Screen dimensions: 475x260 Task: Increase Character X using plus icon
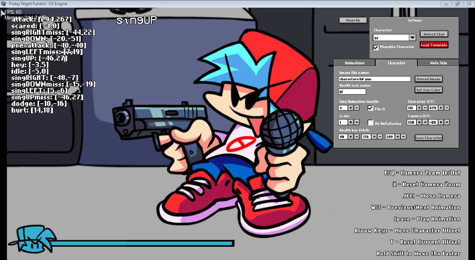tap(419, 108)
